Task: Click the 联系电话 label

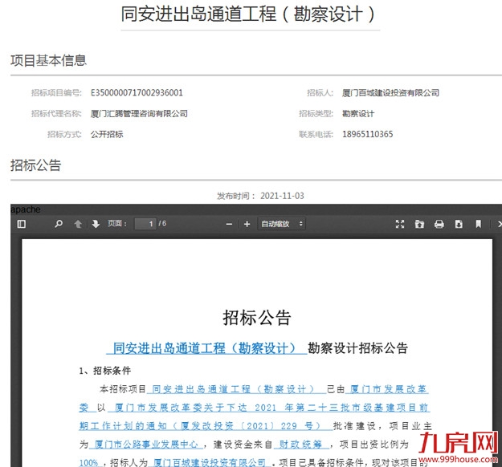Action: click(x=316, y=134)
